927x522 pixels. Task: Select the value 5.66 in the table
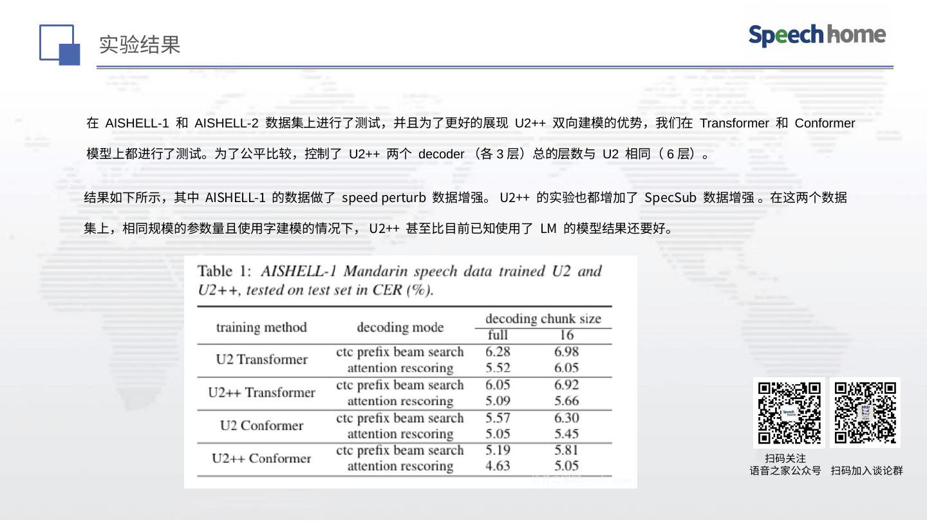tap(566, 400)
